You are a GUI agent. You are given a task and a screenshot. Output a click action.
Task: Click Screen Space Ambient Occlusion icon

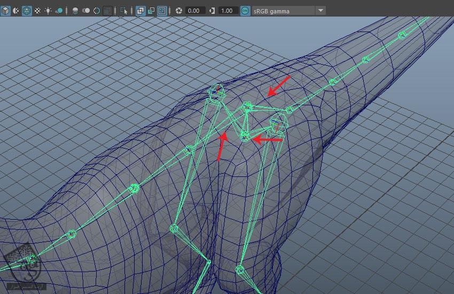pos(75,10)
